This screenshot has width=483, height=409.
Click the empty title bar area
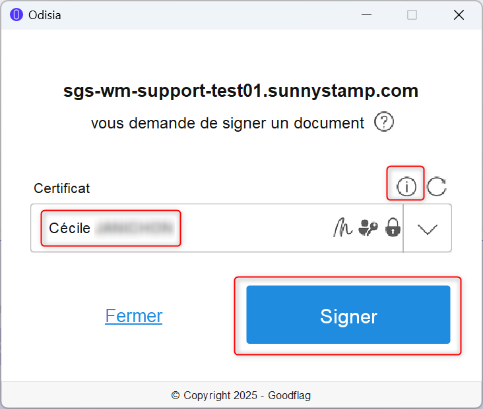[198, 14]
